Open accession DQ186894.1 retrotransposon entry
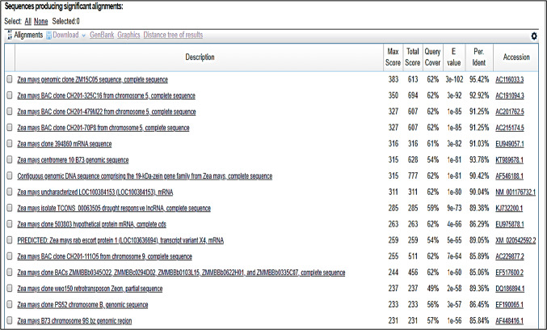 coord(516,289)
